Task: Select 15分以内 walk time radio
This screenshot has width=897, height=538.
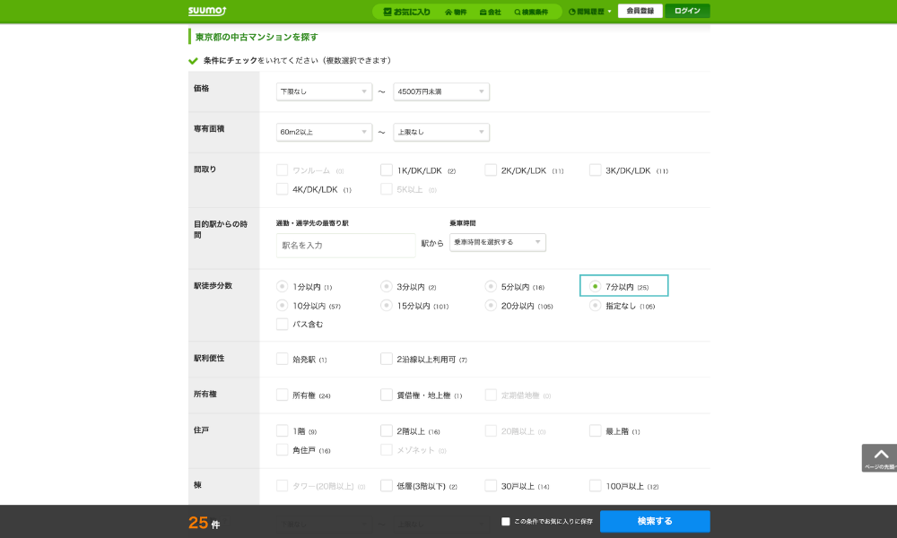Action: tap(386, 305)
